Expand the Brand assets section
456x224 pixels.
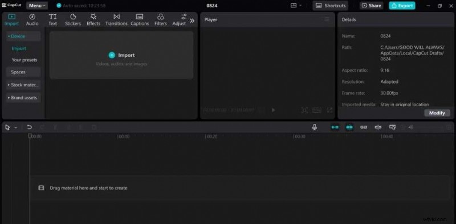pyautogui.click(x=23, y=98)
